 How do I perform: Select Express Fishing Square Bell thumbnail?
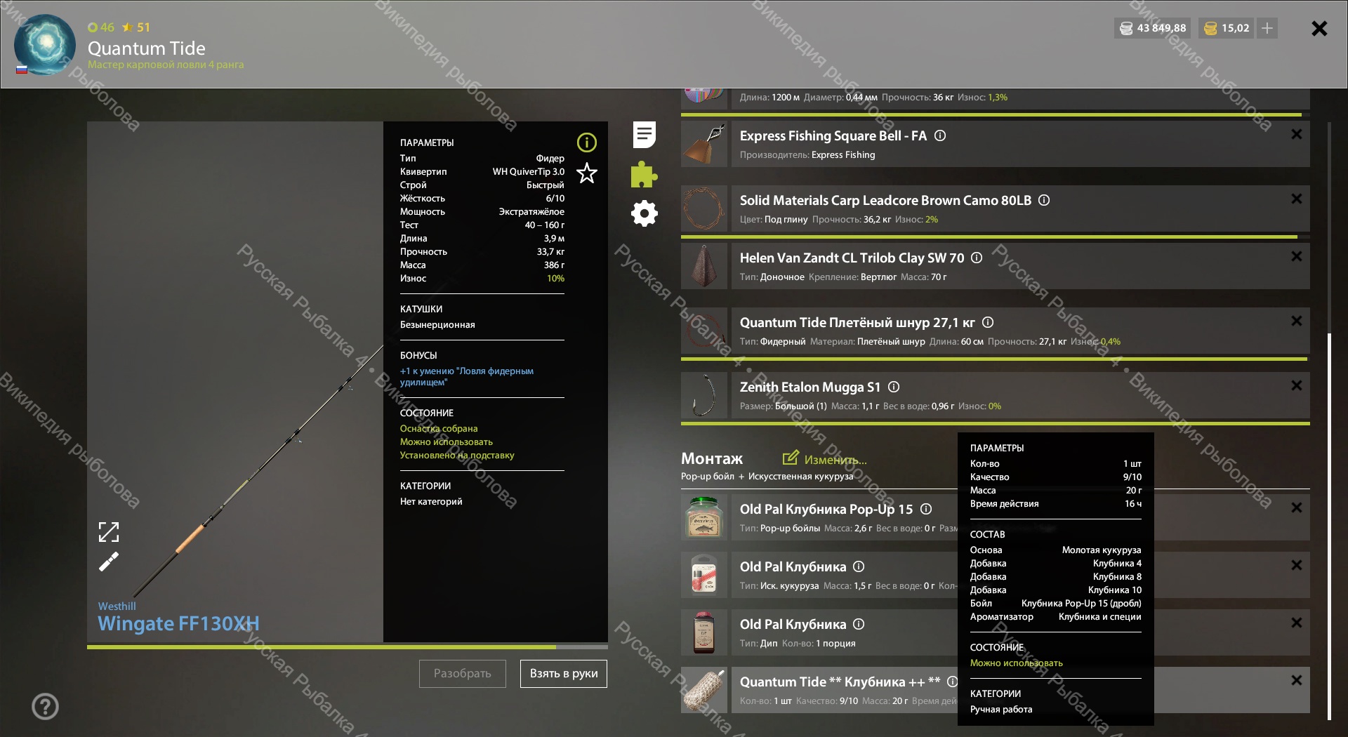703,144
